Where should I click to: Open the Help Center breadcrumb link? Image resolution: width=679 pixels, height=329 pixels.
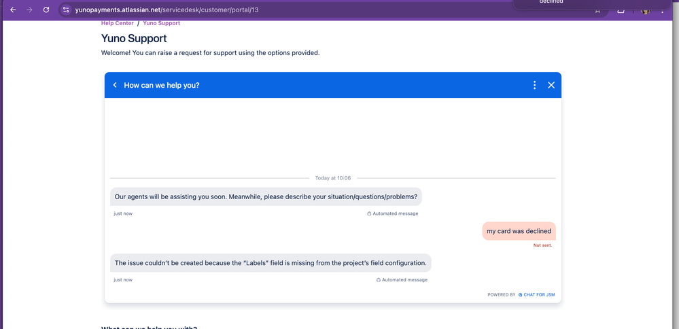pos(118,23)
